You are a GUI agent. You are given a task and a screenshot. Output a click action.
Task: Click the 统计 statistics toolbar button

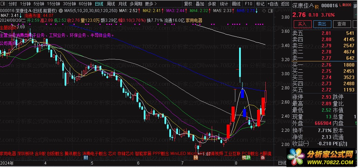(224, 4)
